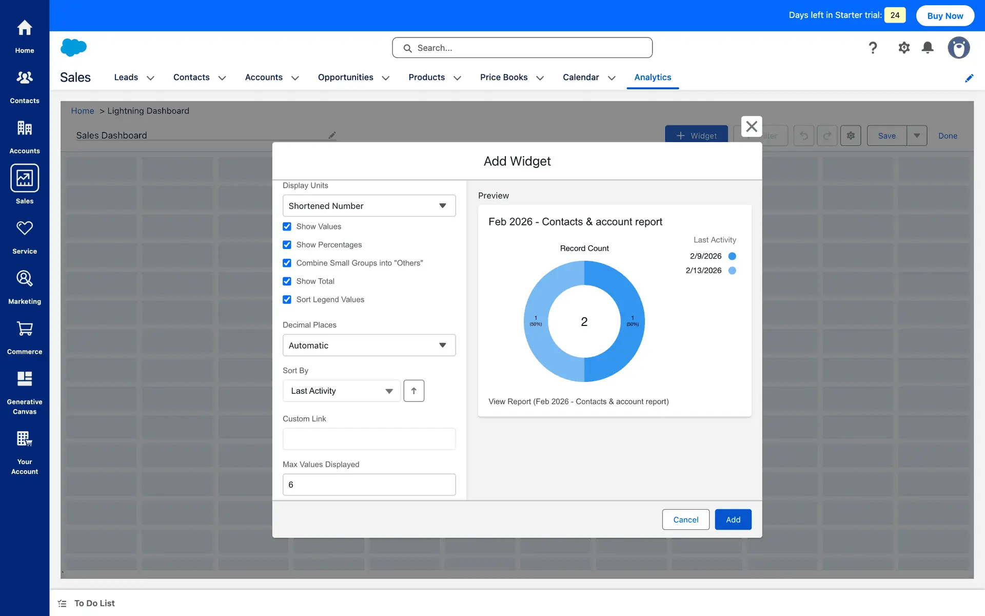Switch to the Analytics tab

coord(653,77)
